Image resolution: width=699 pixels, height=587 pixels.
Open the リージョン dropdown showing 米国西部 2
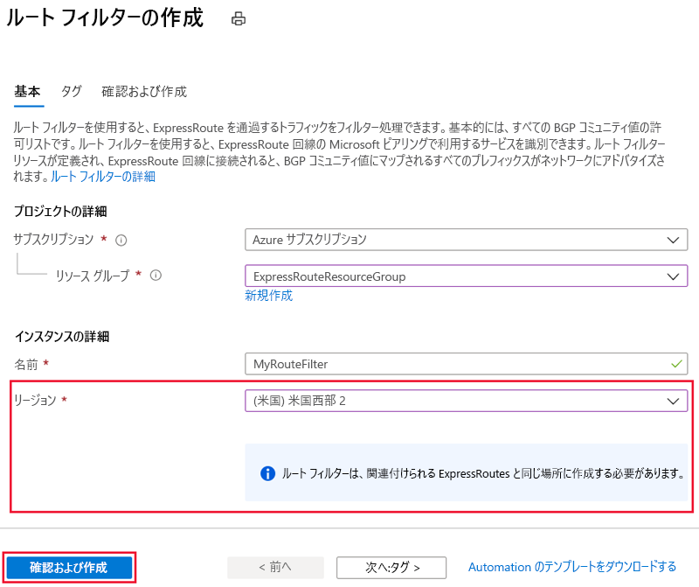467,401
